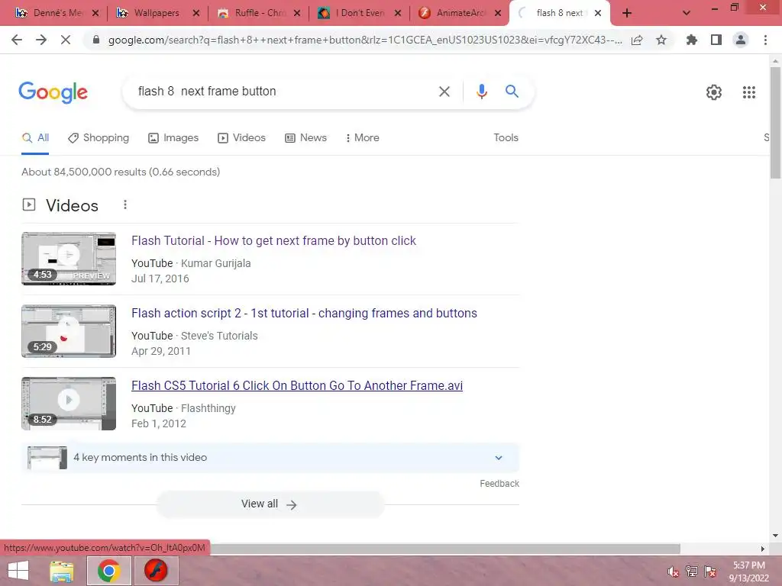Click the 'About 84,500,000 results' text
The width and height of the screenshot is (782, 586).
121,172
